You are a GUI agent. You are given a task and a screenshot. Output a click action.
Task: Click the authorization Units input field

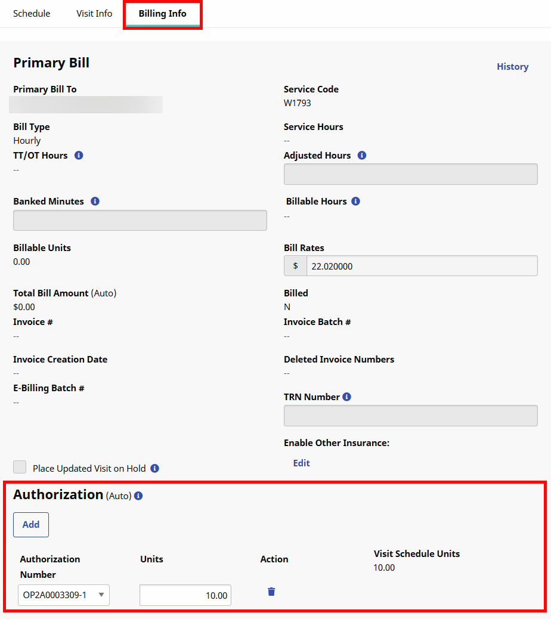click(185, 595)
